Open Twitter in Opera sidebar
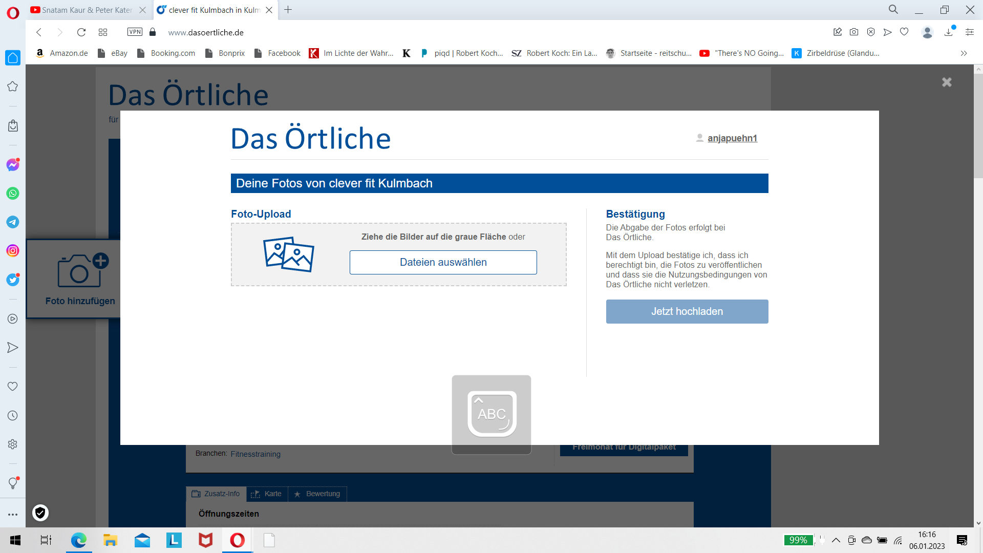This screenshot has width=983, height=553. point(13,280)
